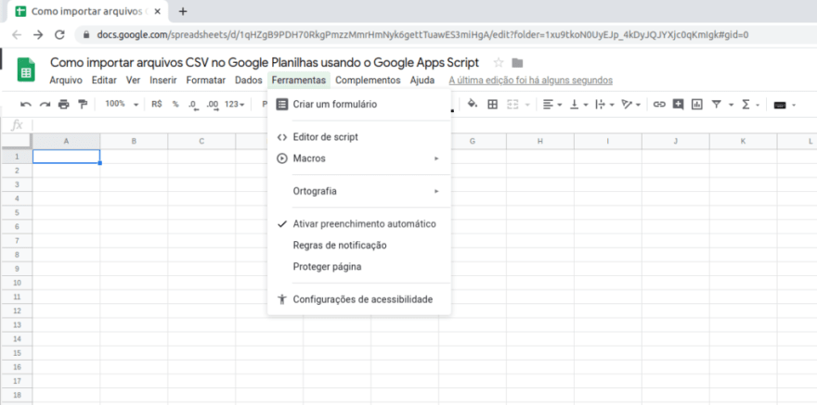Viewport: 817px width, 405px height.
Task: Click the fill color paint bucket
Action: [472, 104]
